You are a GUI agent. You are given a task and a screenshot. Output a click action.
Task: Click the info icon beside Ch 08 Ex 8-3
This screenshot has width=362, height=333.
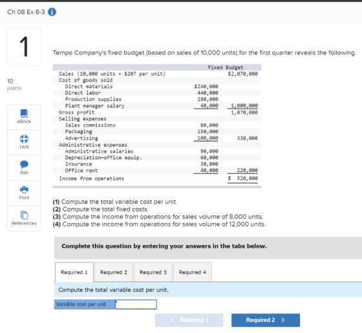click(52, 12)
